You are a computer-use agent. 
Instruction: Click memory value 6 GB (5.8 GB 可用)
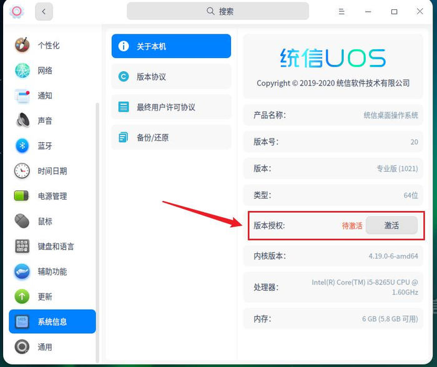click(x=390, y=319)
